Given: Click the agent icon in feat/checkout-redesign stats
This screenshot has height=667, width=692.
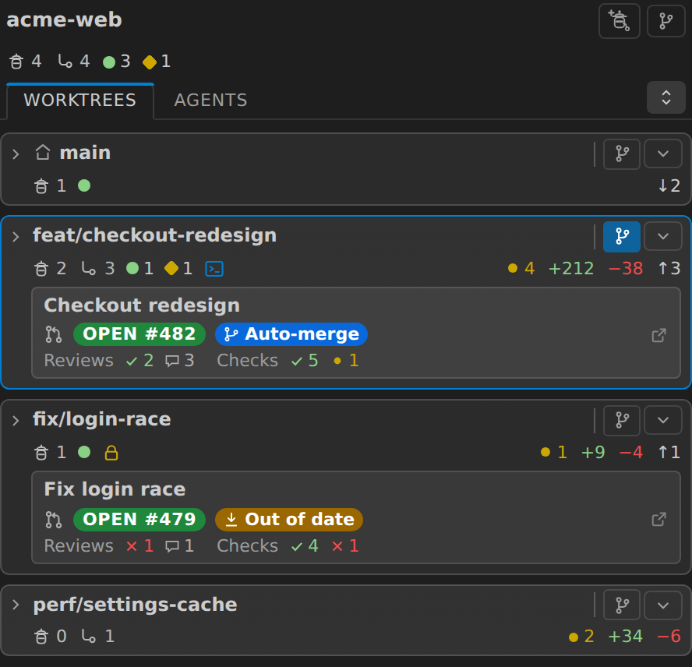Looking at the screenshot, I should (41, 268).
